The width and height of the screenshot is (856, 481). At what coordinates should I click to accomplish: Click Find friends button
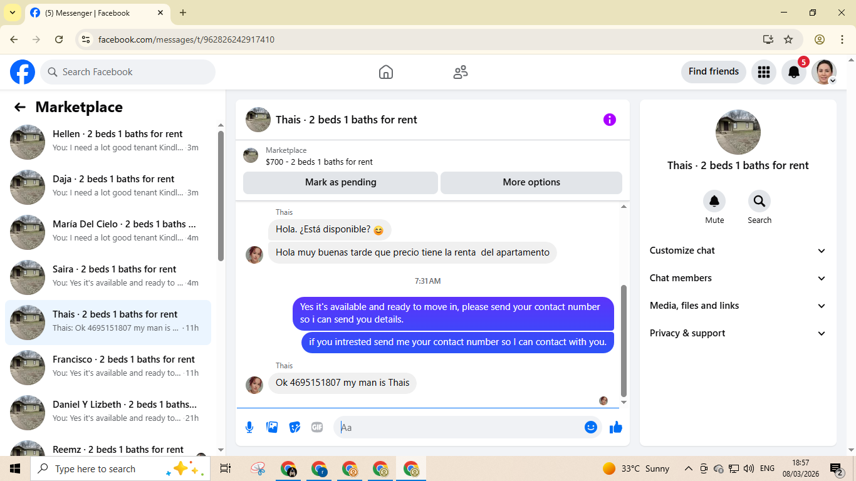714,71
